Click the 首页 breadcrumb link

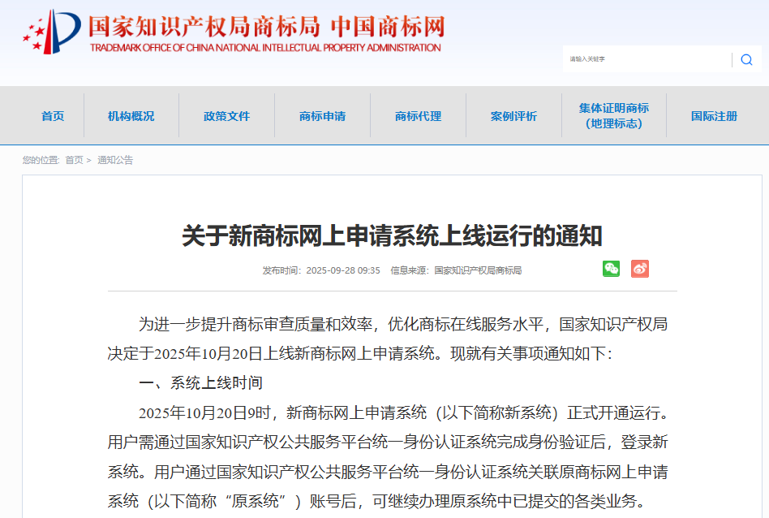click(74, 160)
